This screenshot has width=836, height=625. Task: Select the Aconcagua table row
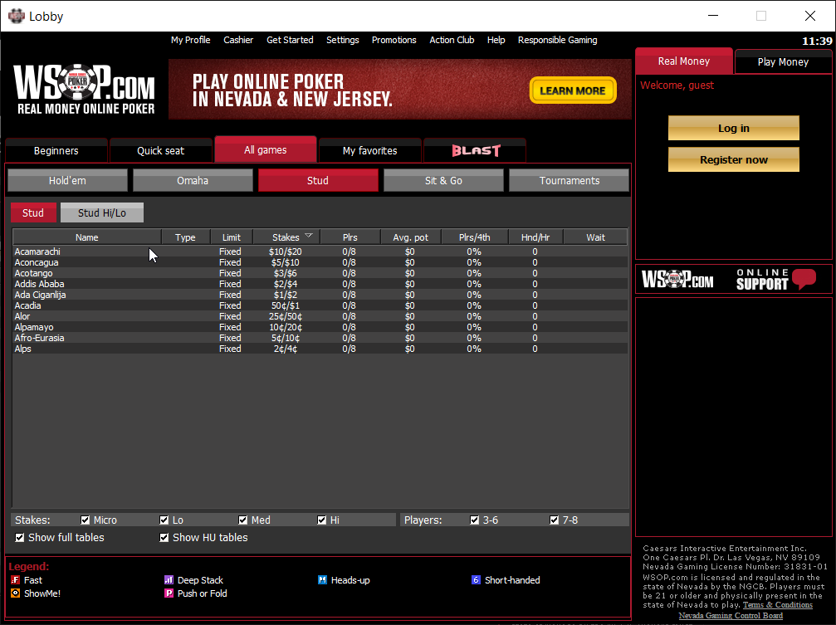pos(320,262)
